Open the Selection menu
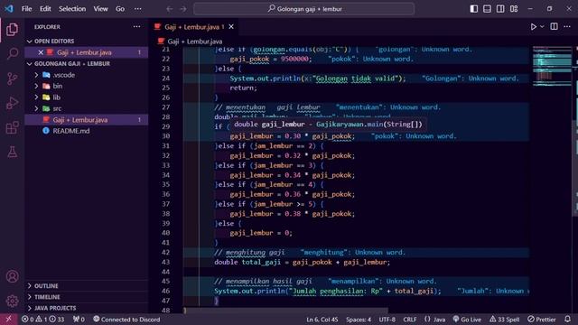The height and width of the screenshot is (325, 578). [72, 9]
